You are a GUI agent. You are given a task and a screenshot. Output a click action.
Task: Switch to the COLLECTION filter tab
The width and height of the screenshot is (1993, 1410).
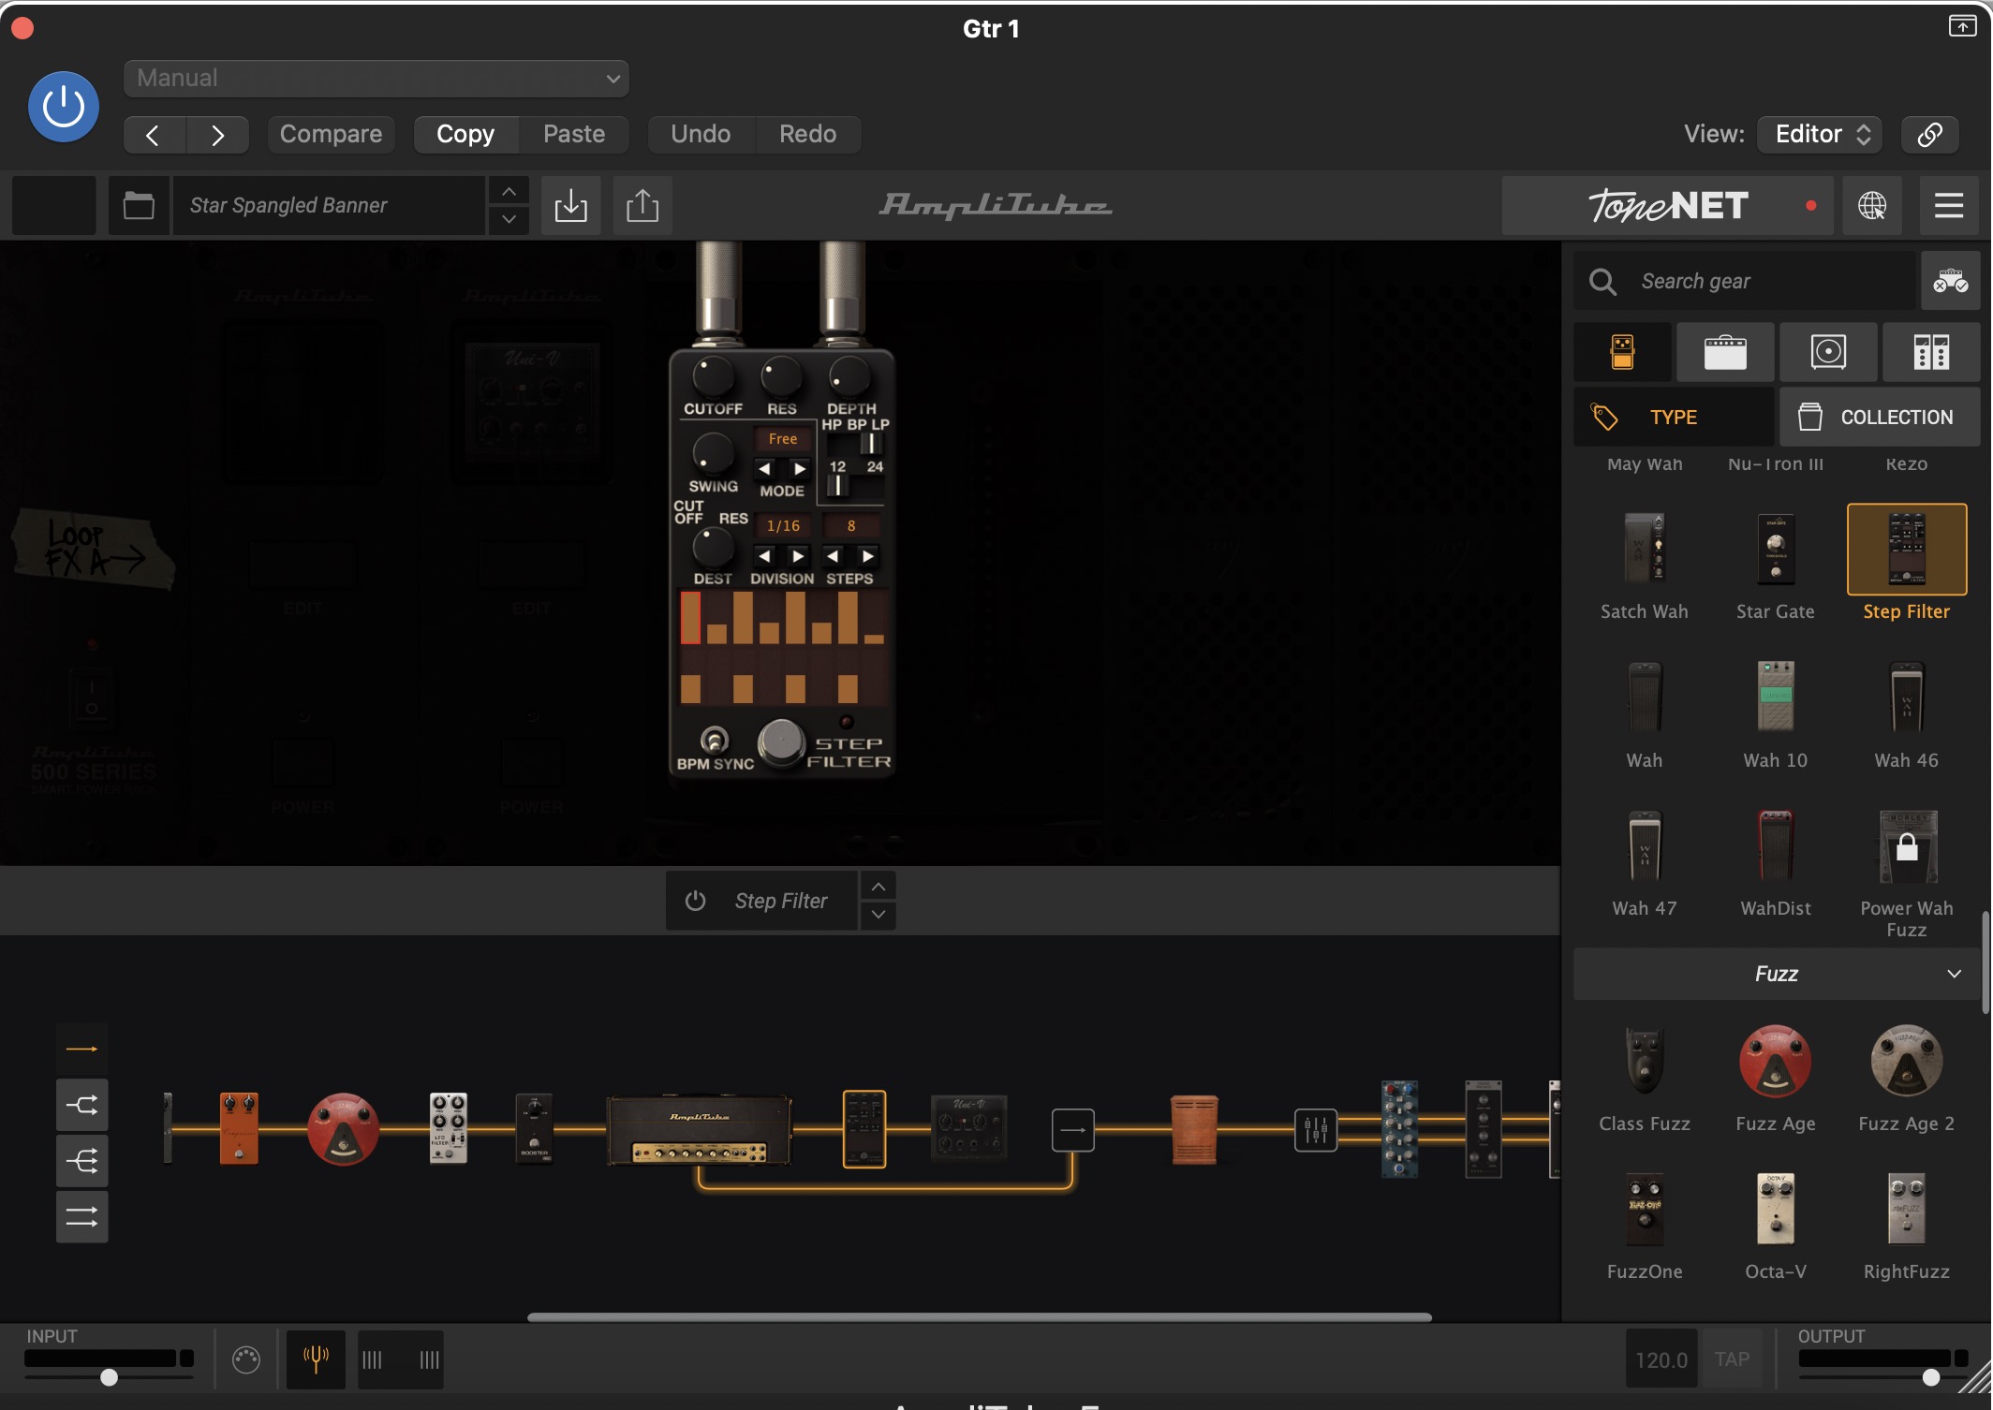pyautogui.click(x=1880, y=417)
